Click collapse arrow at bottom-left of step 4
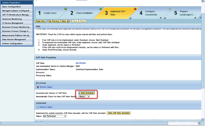This screenshot has width=205, height=126. click(x=131, y=18)
